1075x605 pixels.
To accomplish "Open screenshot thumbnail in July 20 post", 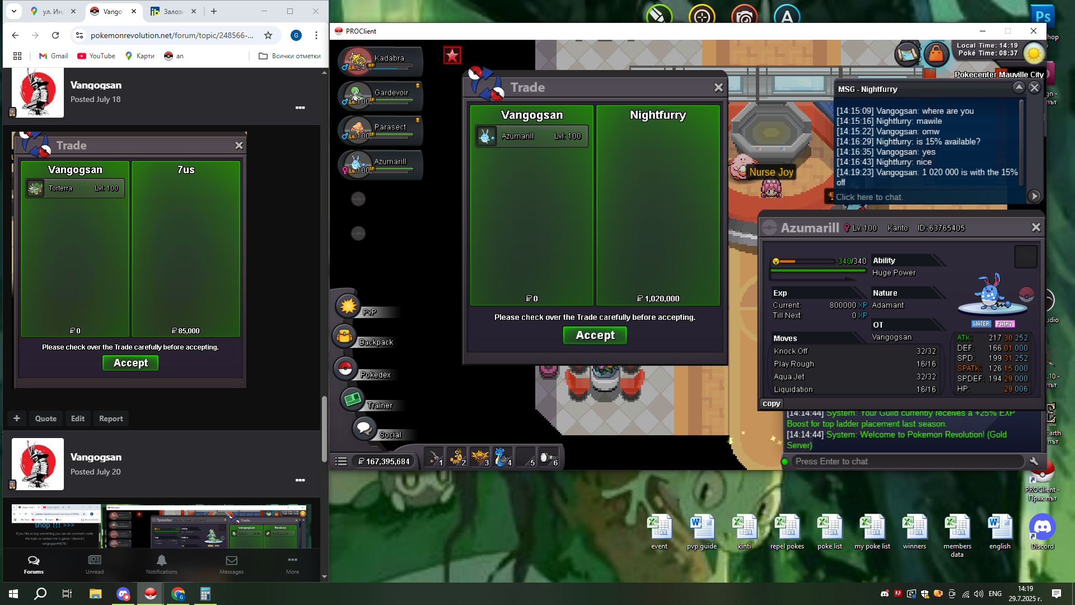I will coord(161,526).
